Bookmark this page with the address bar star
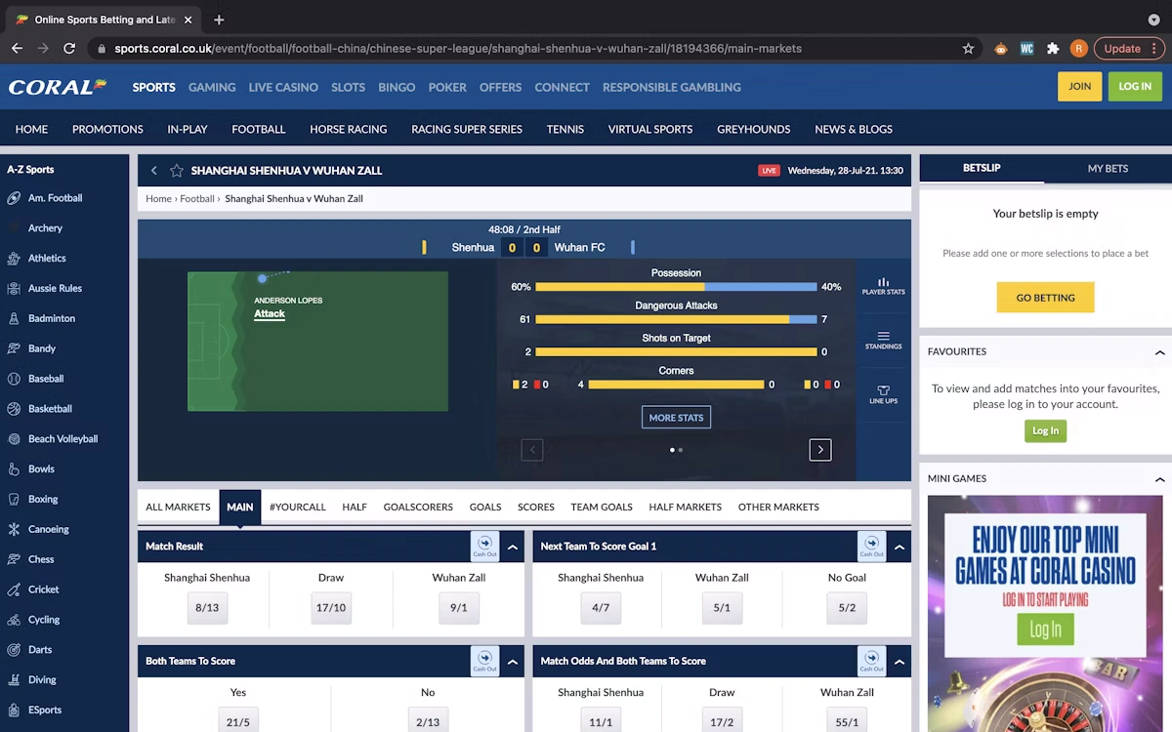 point(968,48)
